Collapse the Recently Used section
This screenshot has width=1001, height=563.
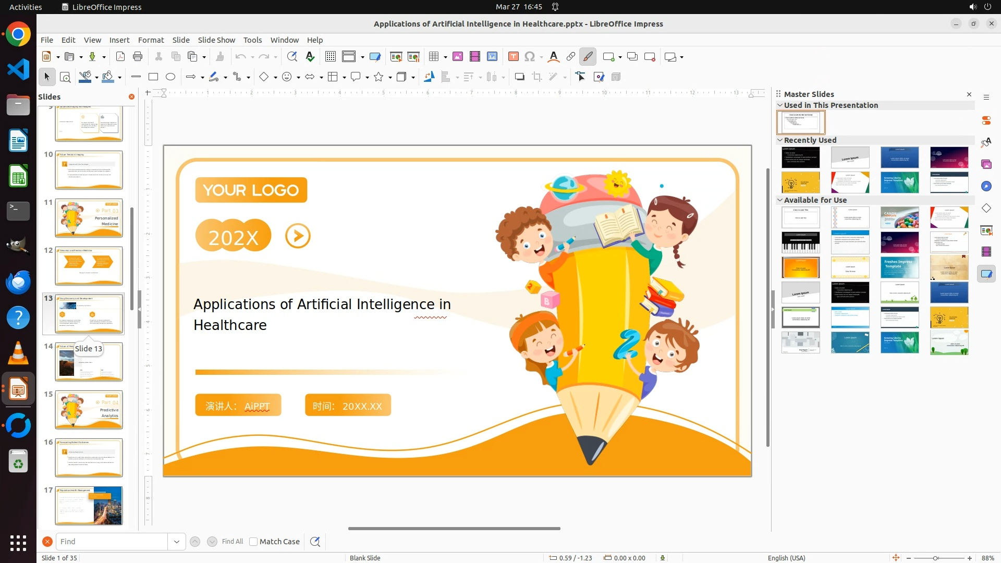pyautogui.click(x=780, y=140)
